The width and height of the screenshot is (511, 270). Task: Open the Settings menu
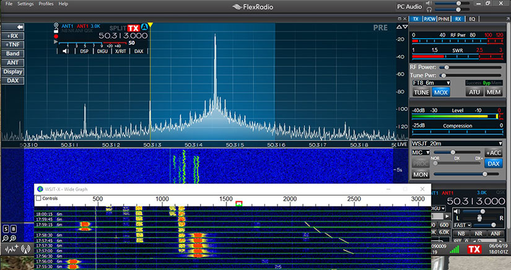point(25,4)
